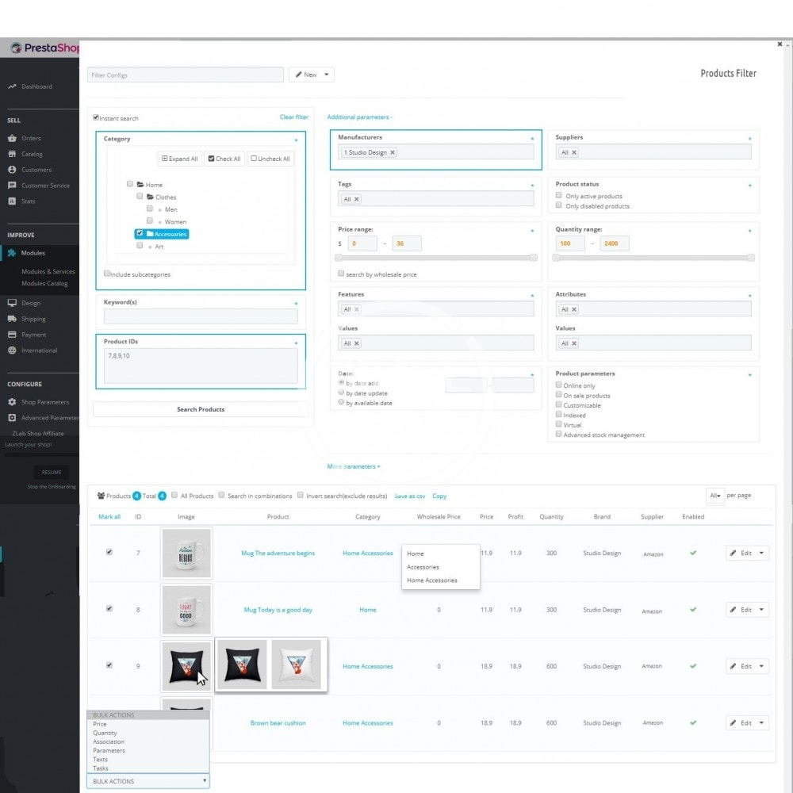Open the New button dropdown
This screenshot has width=793, height=793.
coord(327,75)
